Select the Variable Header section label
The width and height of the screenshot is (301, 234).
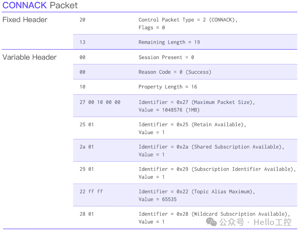(x=30, y=57)
